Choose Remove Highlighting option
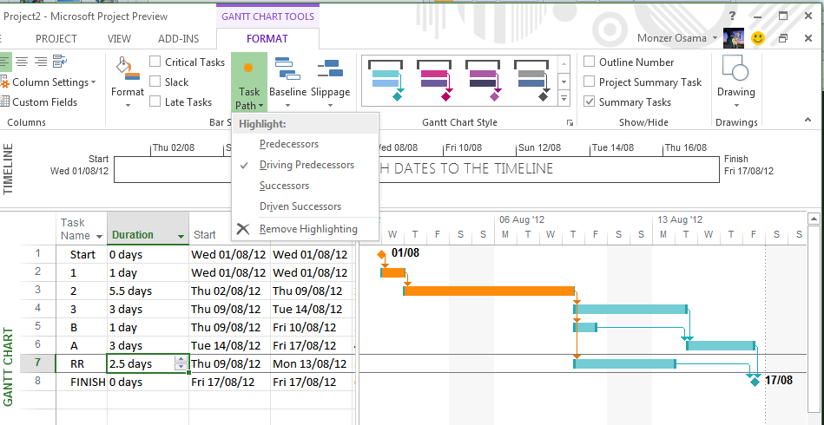The width and height of the screenshot is (824, 425). [307, 229]
